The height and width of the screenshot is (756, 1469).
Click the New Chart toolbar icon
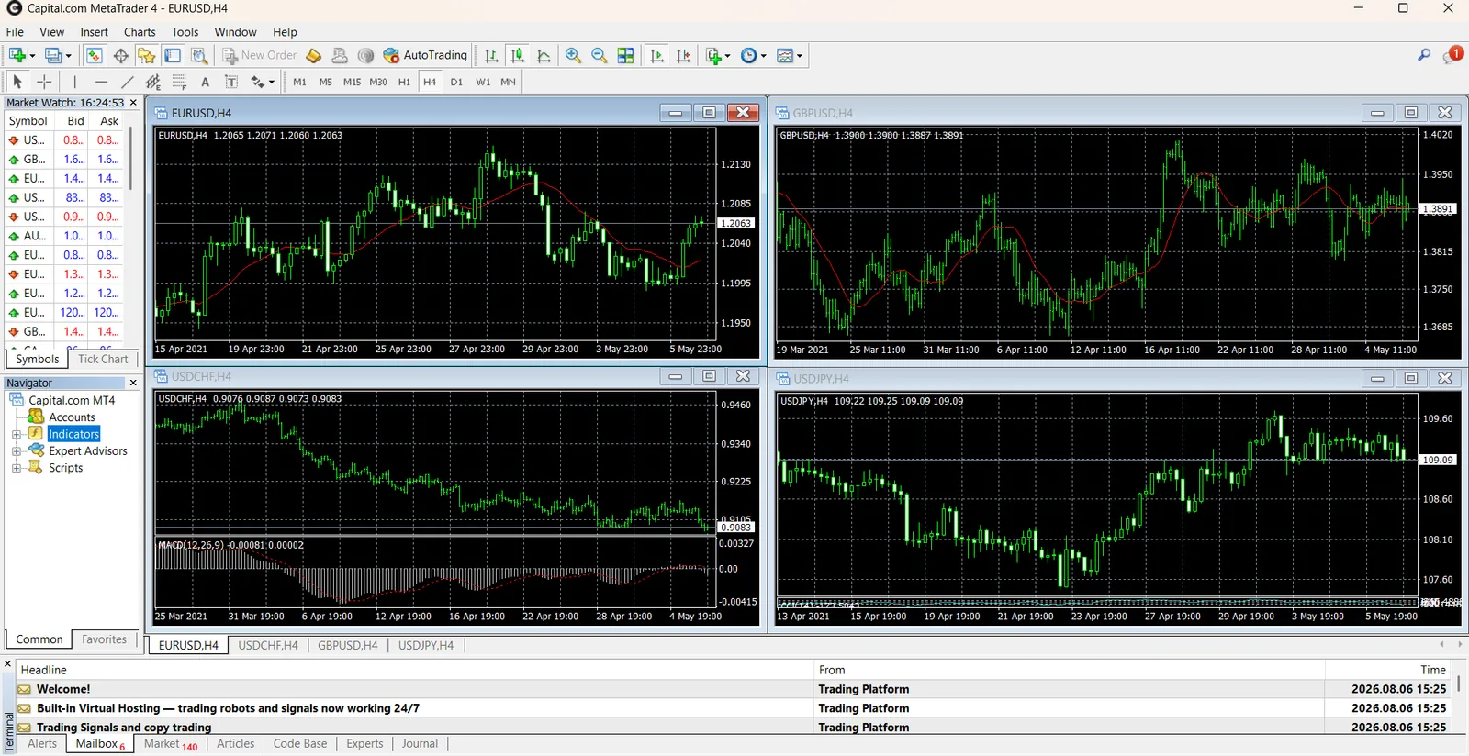coord(17,56)
